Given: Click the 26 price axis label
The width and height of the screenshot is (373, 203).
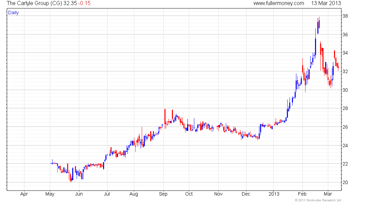Looking at the screenshot, I should (x=345, y=127).
